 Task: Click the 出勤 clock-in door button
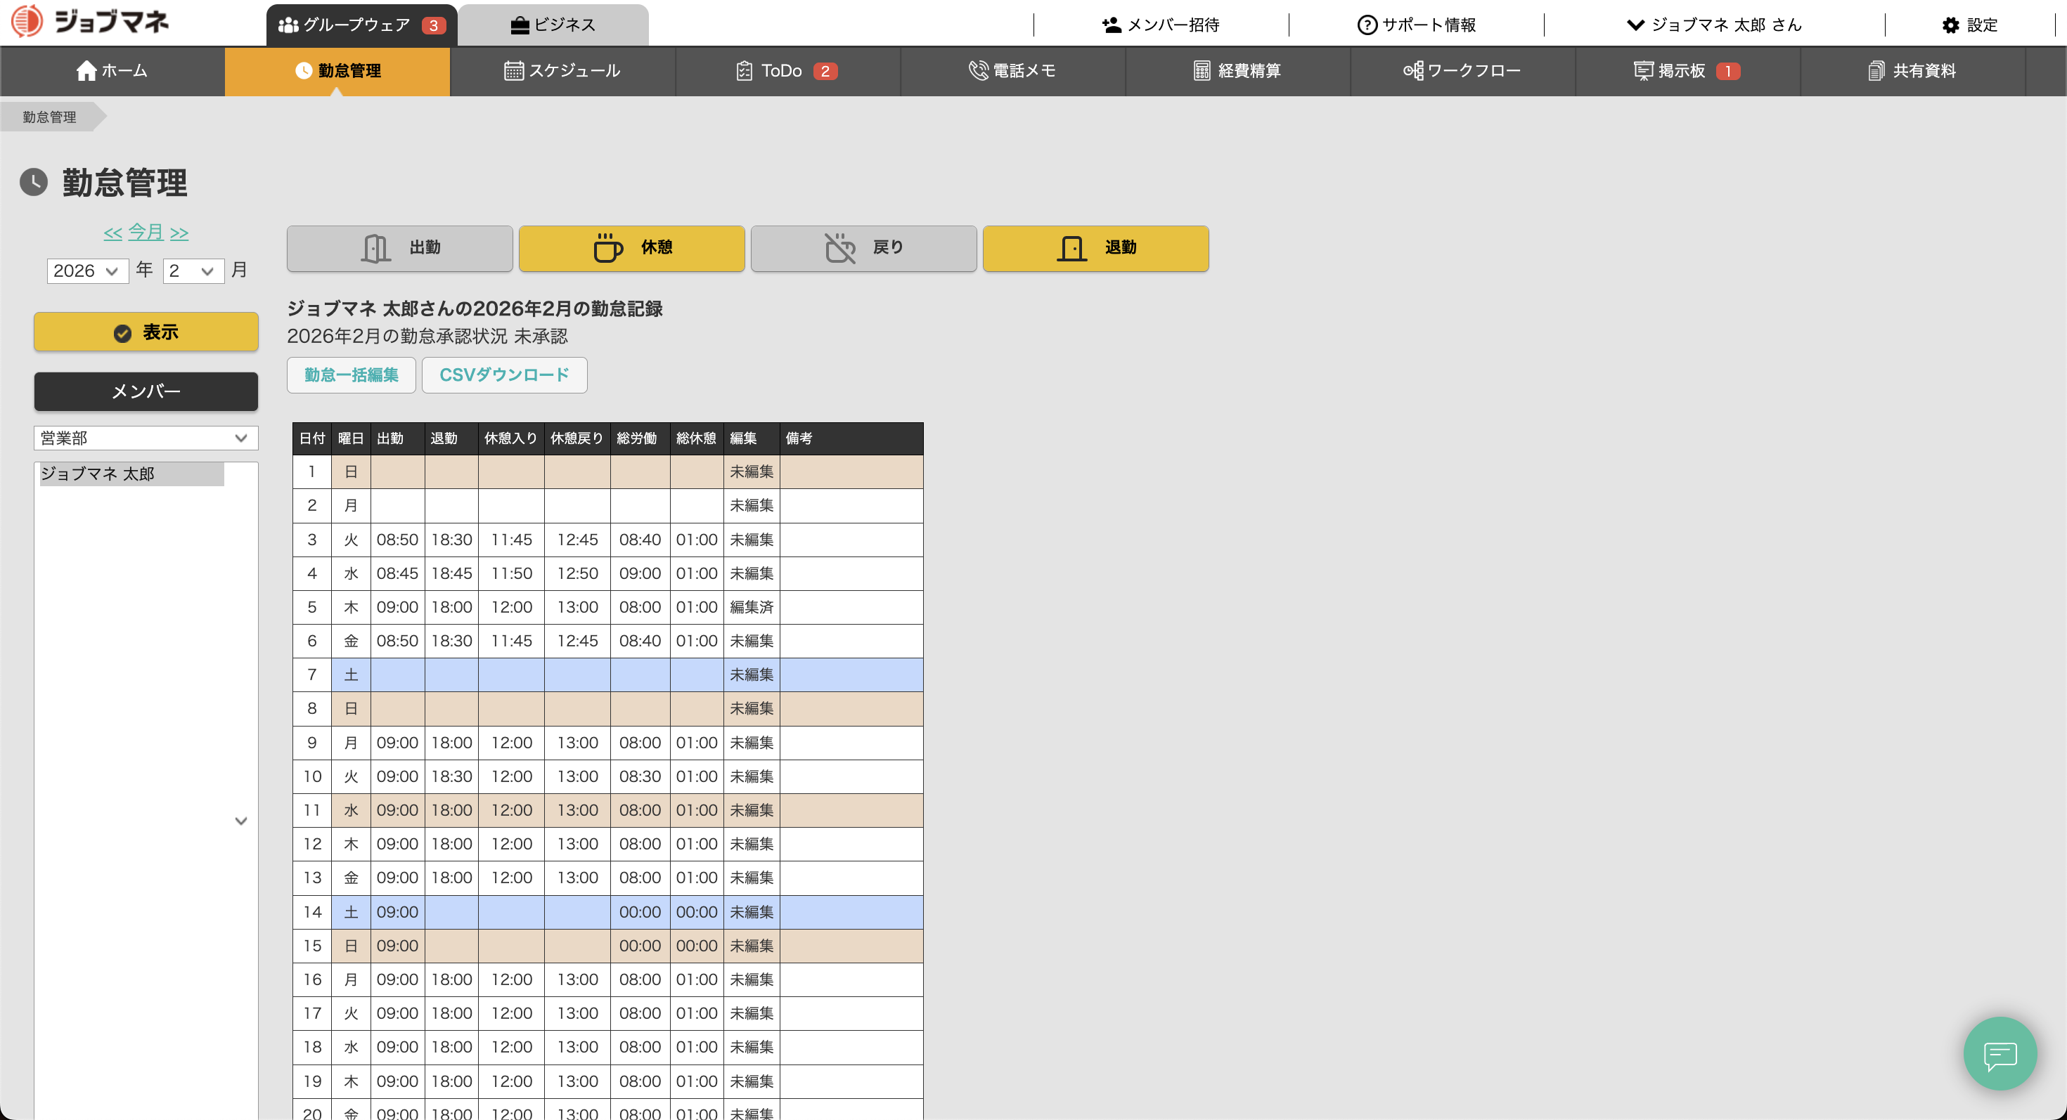(399, 248)
